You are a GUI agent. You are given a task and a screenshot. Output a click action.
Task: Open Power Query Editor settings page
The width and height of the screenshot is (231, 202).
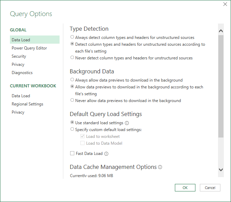29,48
